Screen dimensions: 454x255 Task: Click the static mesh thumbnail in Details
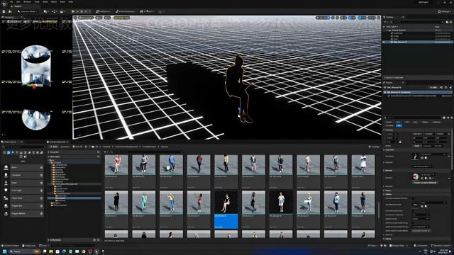[415, 157]
